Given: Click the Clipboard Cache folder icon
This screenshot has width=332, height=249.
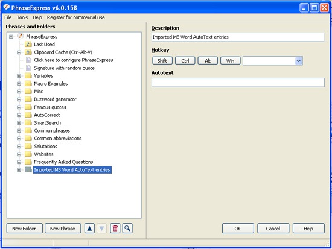Looking at the screenshot, I should 28,52.
